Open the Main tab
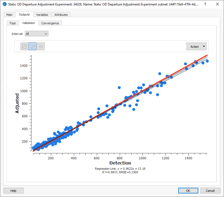The image size is (224, 197). 9,15
